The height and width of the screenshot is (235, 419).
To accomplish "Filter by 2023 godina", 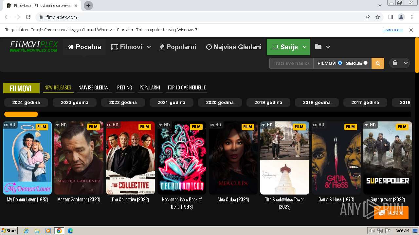I will coord(75,102).
